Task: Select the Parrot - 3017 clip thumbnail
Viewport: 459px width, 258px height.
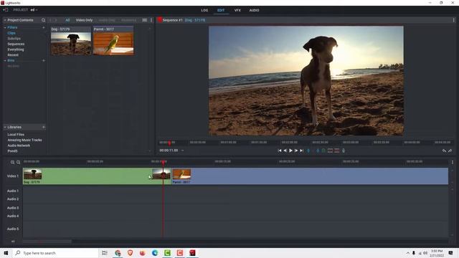Action: tap(113, 41)
